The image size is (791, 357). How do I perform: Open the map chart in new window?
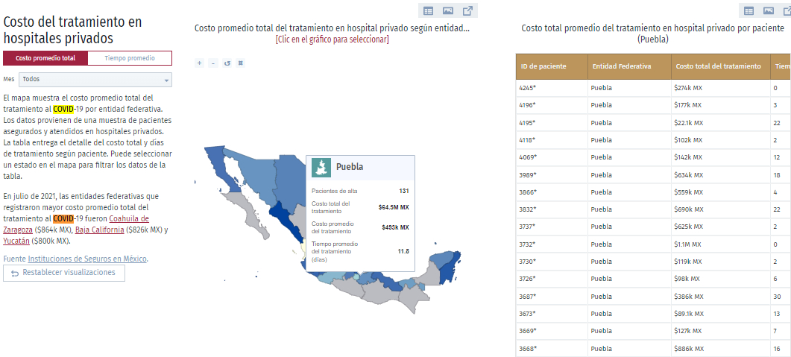467,10
